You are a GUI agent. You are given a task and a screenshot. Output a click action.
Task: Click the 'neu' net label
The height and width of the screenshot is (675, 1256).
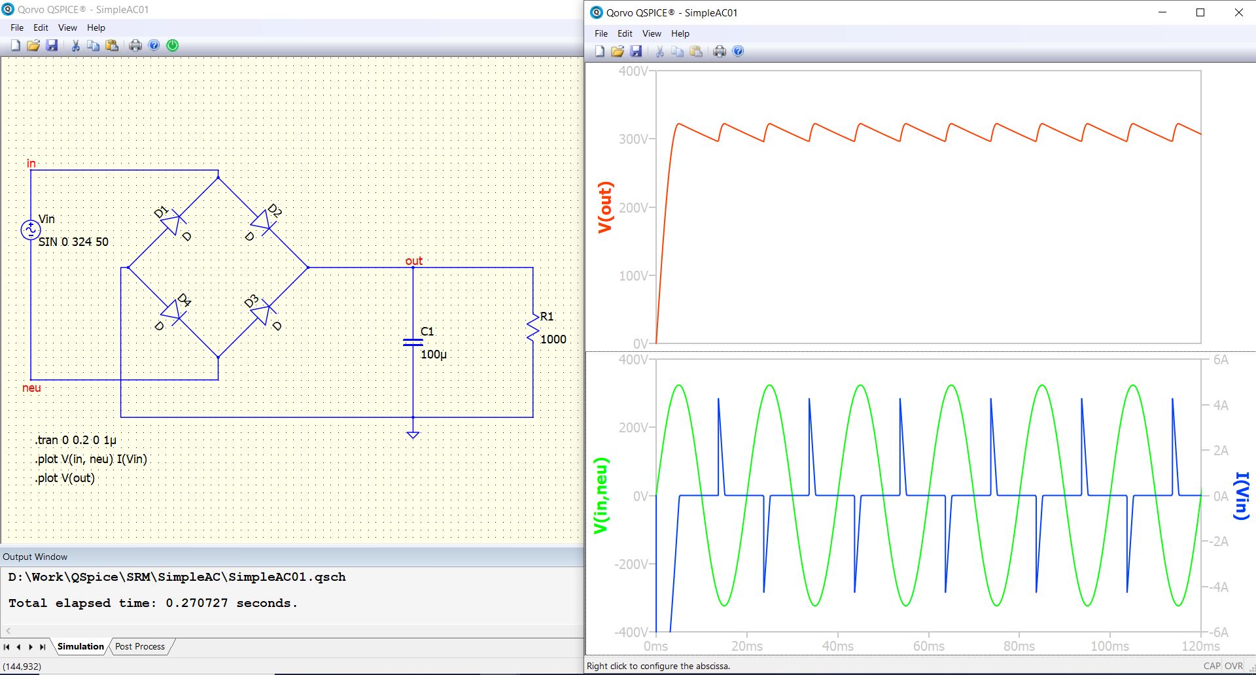click(x=31, y=388)
